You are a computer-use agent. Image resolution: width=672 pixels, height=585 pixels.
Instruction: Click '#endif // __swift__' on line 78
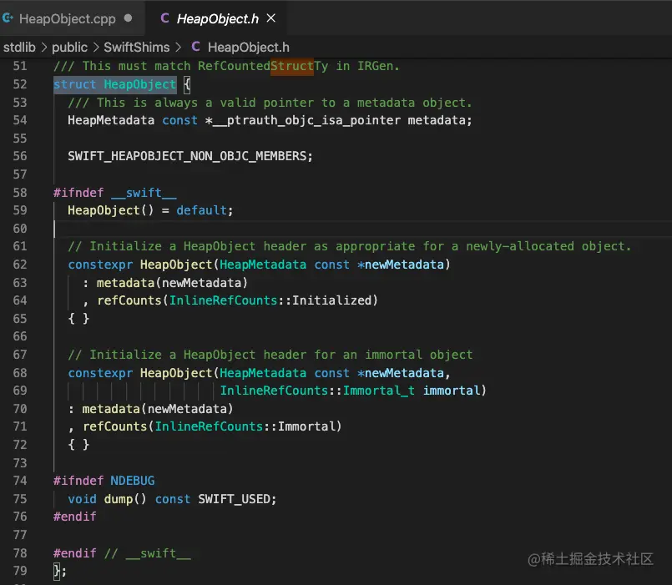coord(122,553)
